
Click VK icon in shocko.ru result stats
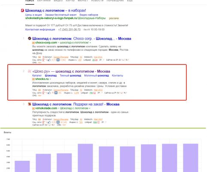tap(56, 93)
